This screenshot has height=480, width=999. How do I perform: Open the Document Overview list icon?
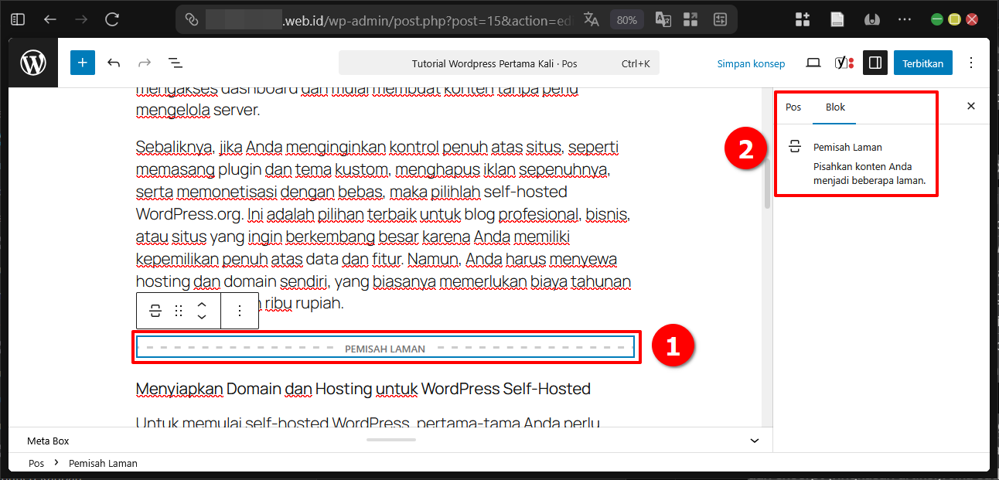click(176, 63)
